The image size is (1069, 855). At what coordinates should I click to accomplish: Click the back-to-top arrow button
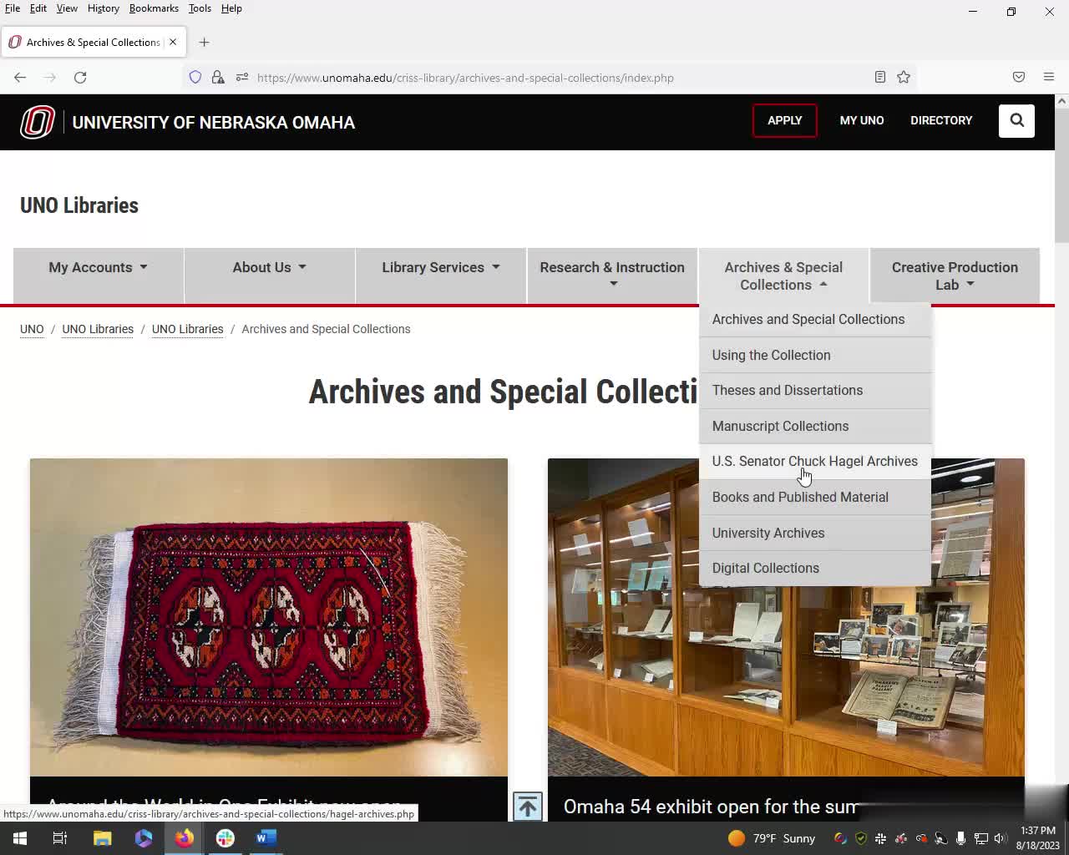pyautogui.click(x=528, y=807)
